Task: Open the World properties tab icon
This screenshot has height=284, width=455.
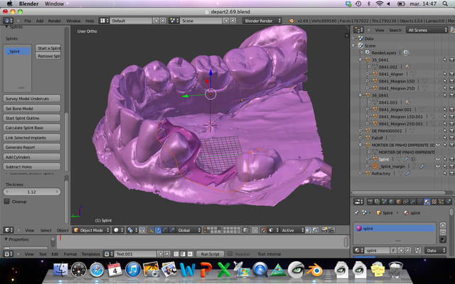Action: coord(391,202)
